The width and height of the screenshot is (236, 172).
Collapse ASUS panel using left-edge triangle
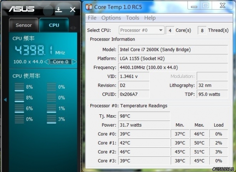[x=5, y=100]
